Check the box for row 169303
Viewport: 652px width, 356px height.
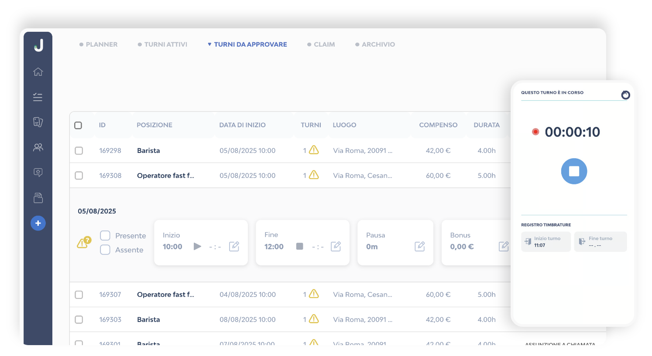pyautogui.click(x=79, y=320)
